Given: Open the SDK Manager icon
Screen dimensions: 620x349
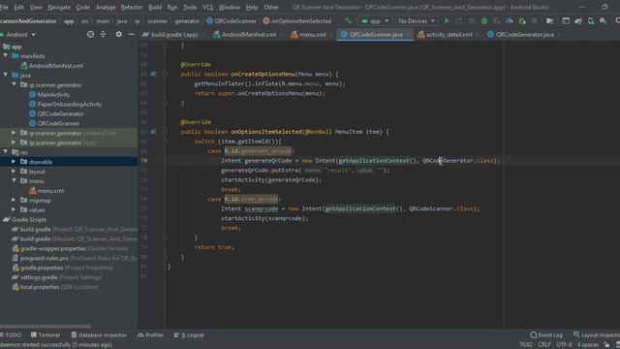Looking at the screenshot, I should click(603, 21).
